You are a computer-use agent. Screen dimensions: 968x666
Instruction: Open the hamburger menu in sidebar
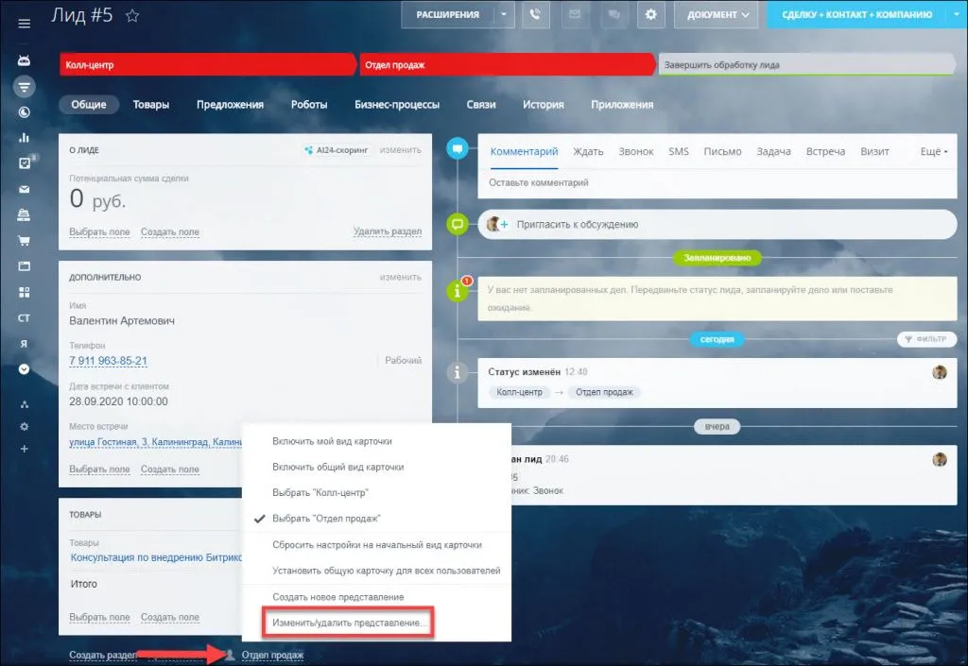pos(25,24)
